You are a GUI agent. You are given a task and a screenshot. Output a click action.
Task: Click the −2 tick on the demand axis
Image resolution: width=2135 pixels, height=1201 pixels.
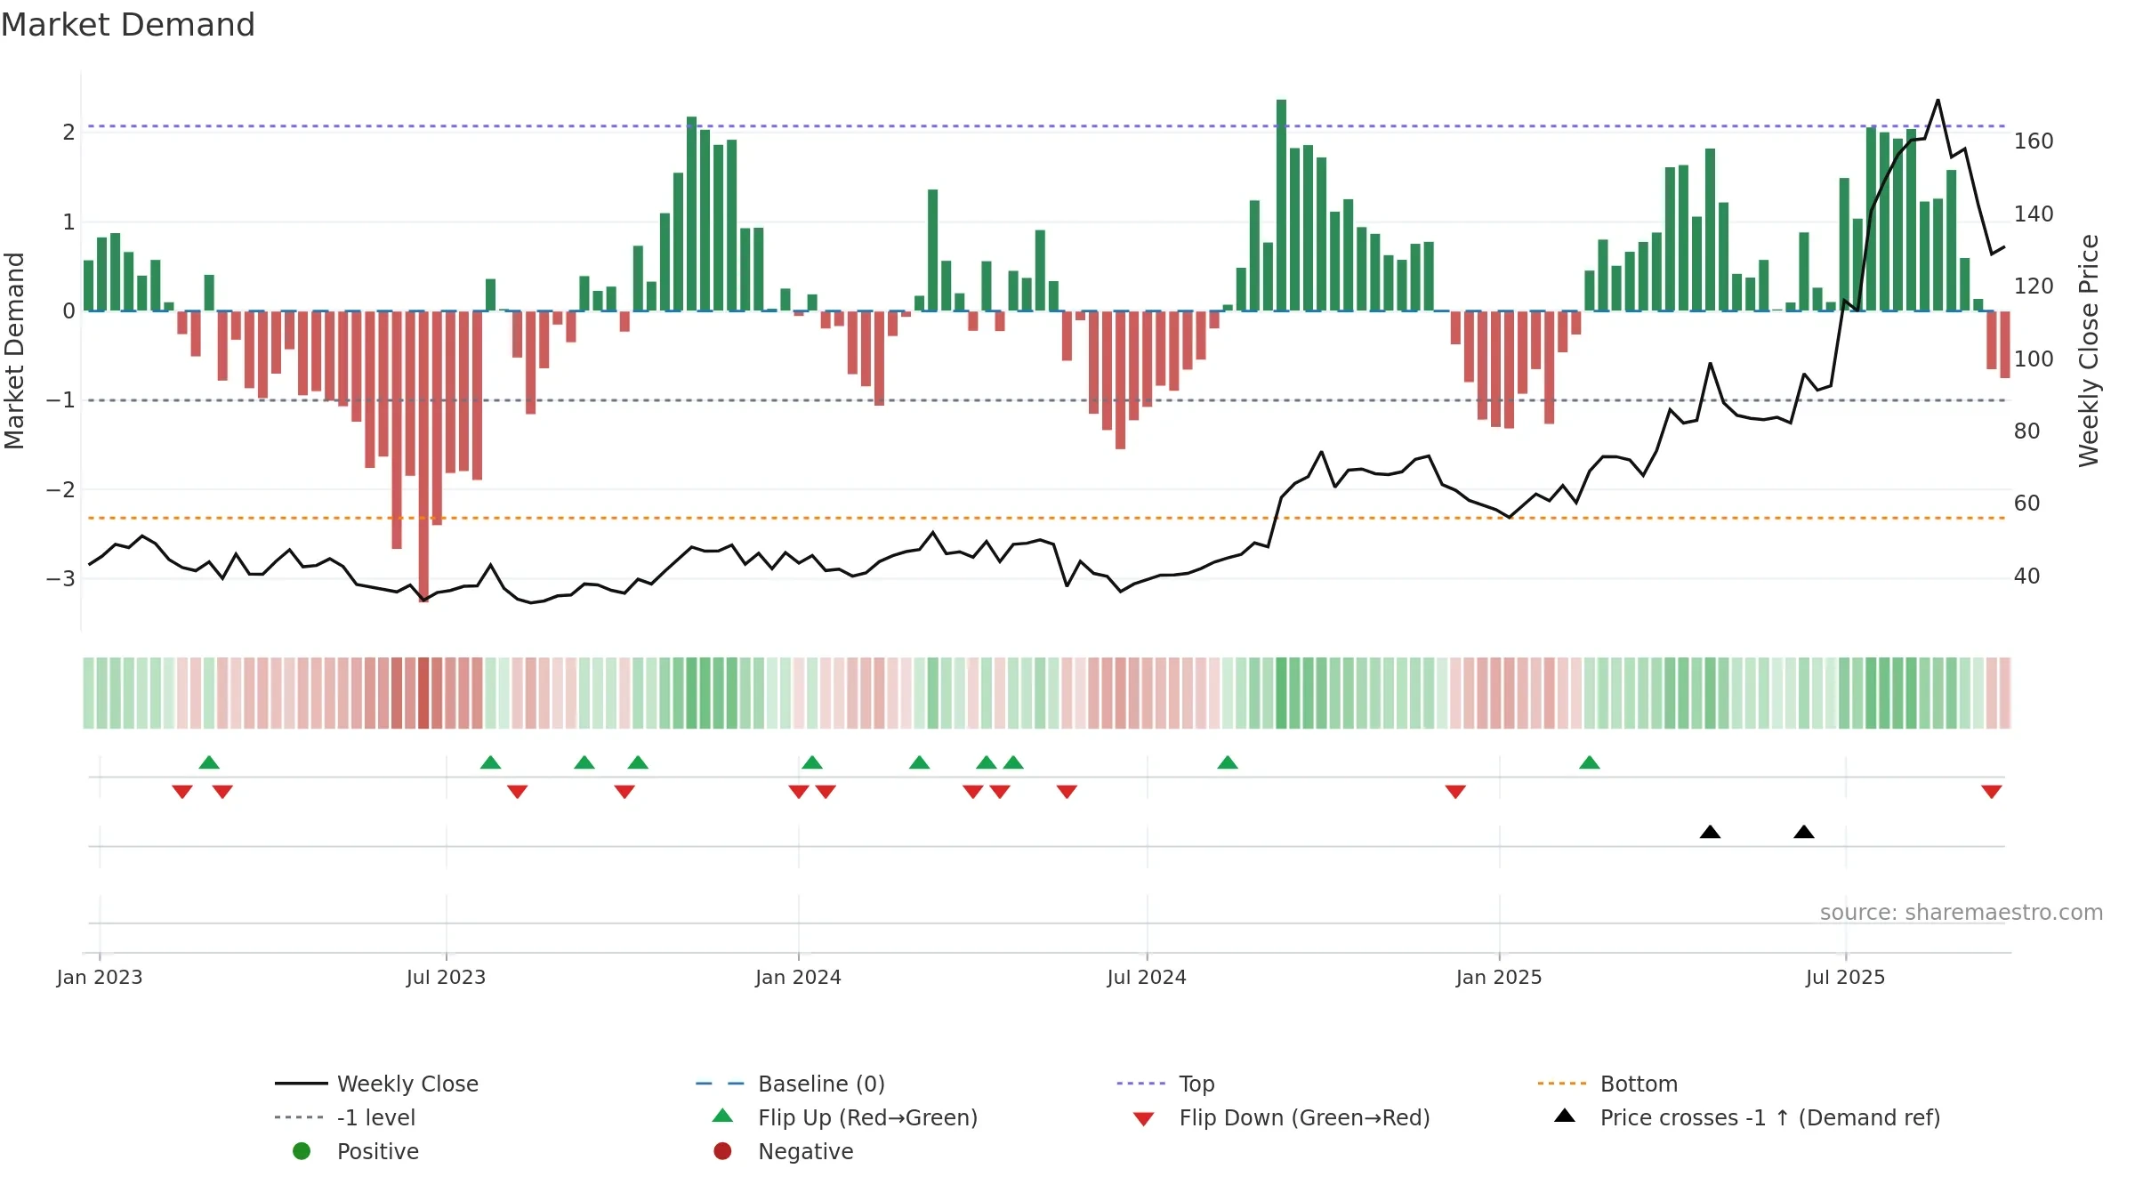60,489
